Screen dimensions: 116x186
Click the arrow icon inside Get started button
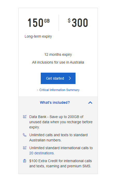tap(70, 78)
